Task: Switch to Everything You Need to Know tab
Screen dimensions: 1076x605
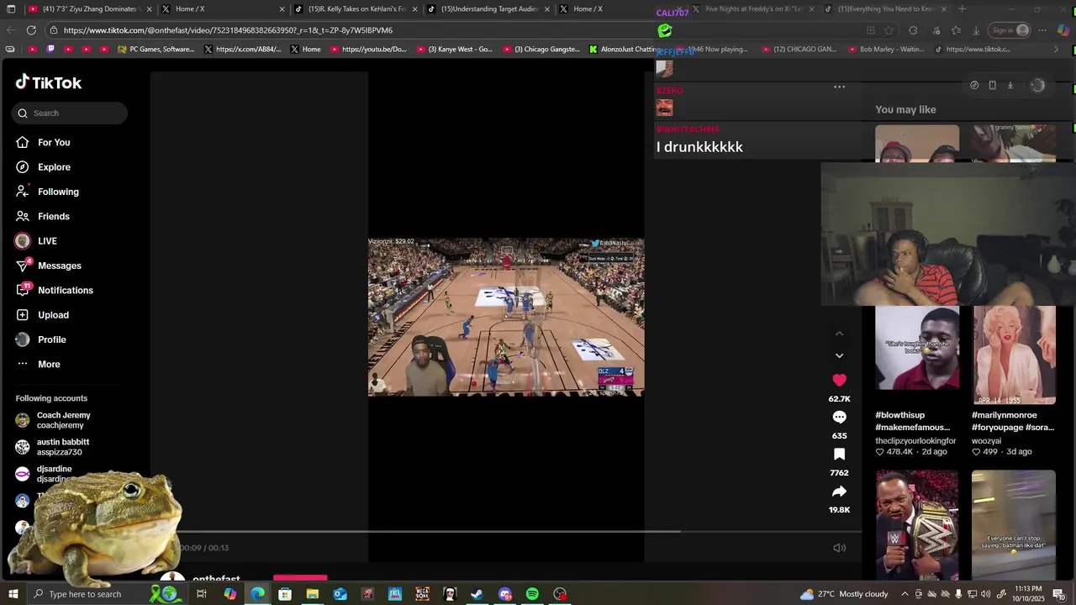Action: [x=886, y=9]
